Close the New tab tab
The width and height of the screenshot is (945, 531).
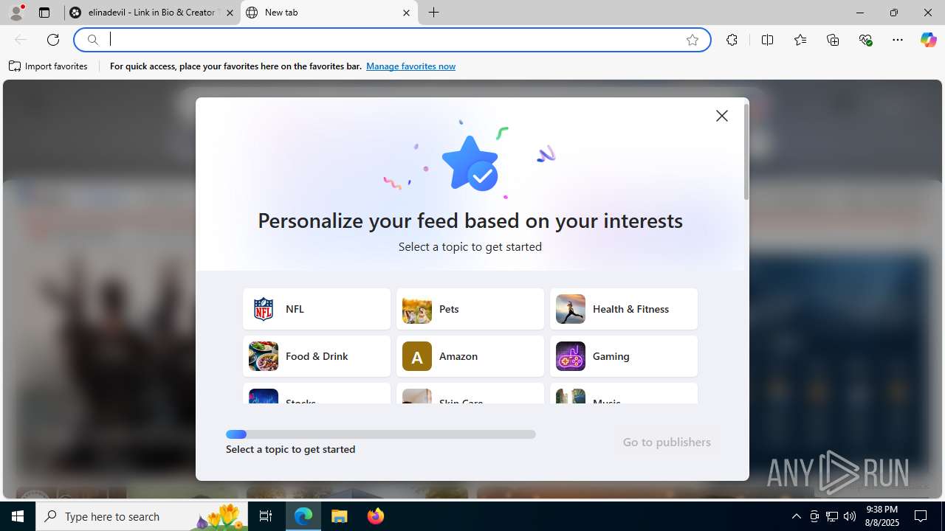coord(406,13)
